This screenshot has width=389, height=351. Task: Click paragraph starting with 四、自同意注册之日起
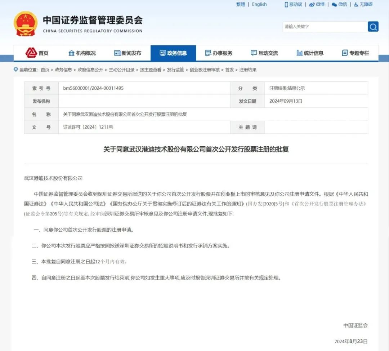[157, 278]
